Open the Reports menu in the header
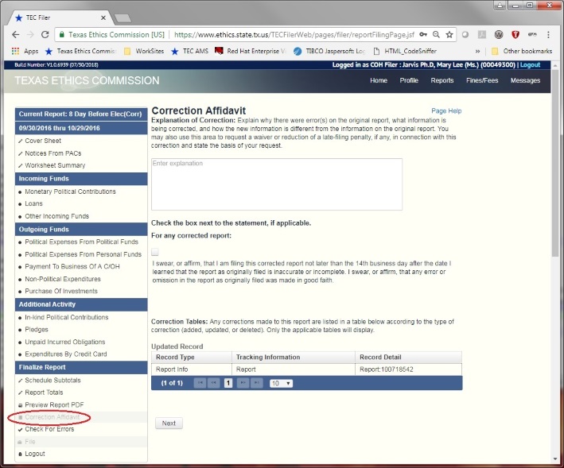Screen dimensions: 564x468 pyautogui.click(x=441, y=80)
